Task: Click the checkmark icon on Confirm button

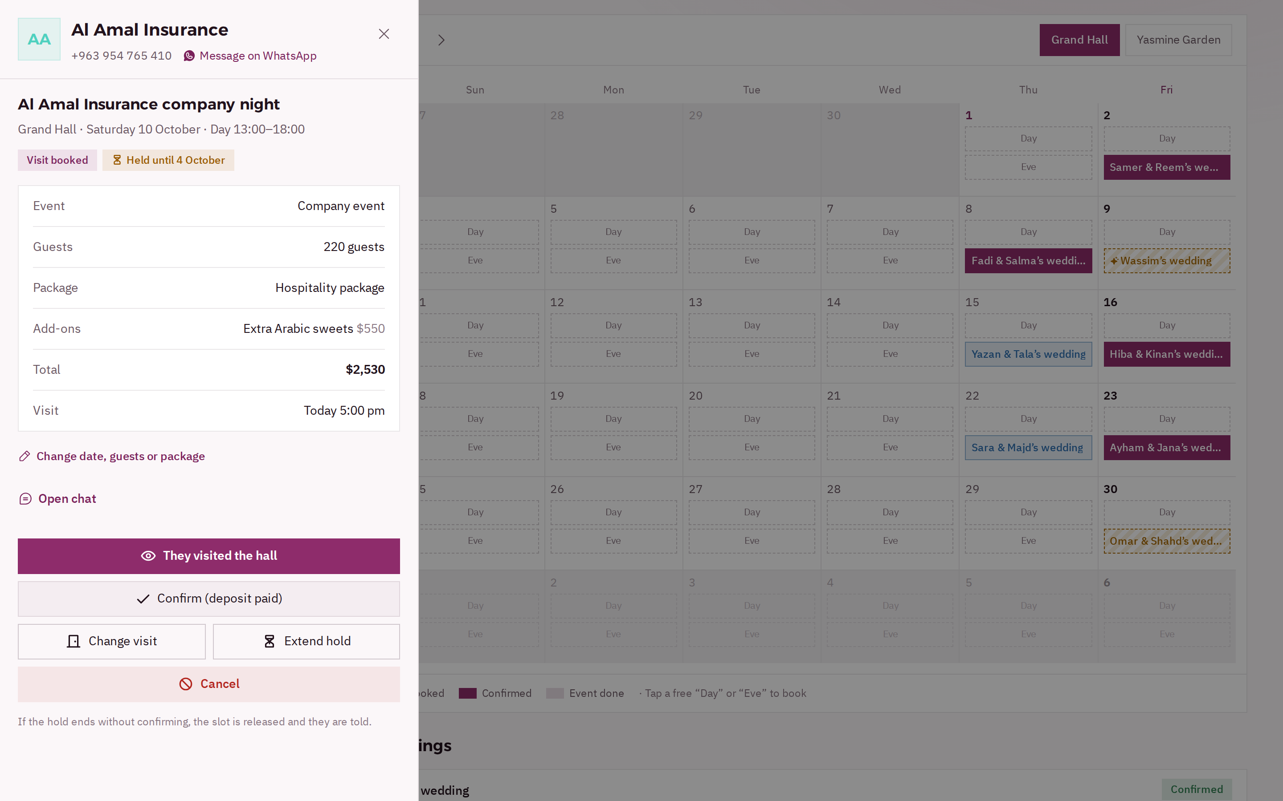Action: [143, 599]
